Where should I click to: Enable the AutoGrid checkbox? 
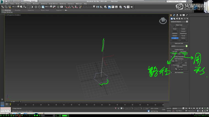[x=174, y=27]
